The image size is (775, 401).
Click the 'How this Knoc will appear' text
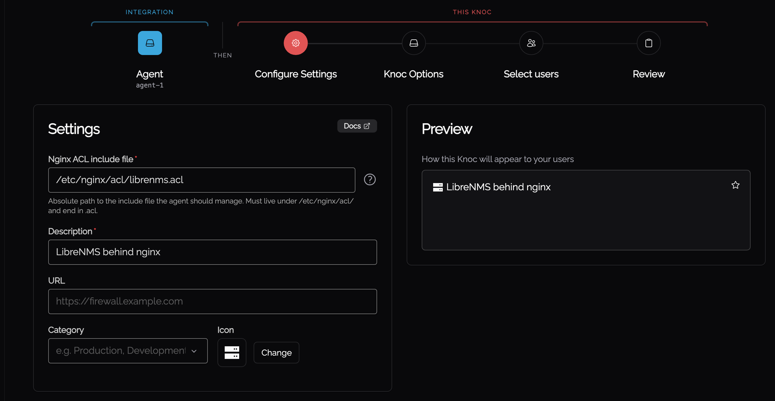click(498, 159)
